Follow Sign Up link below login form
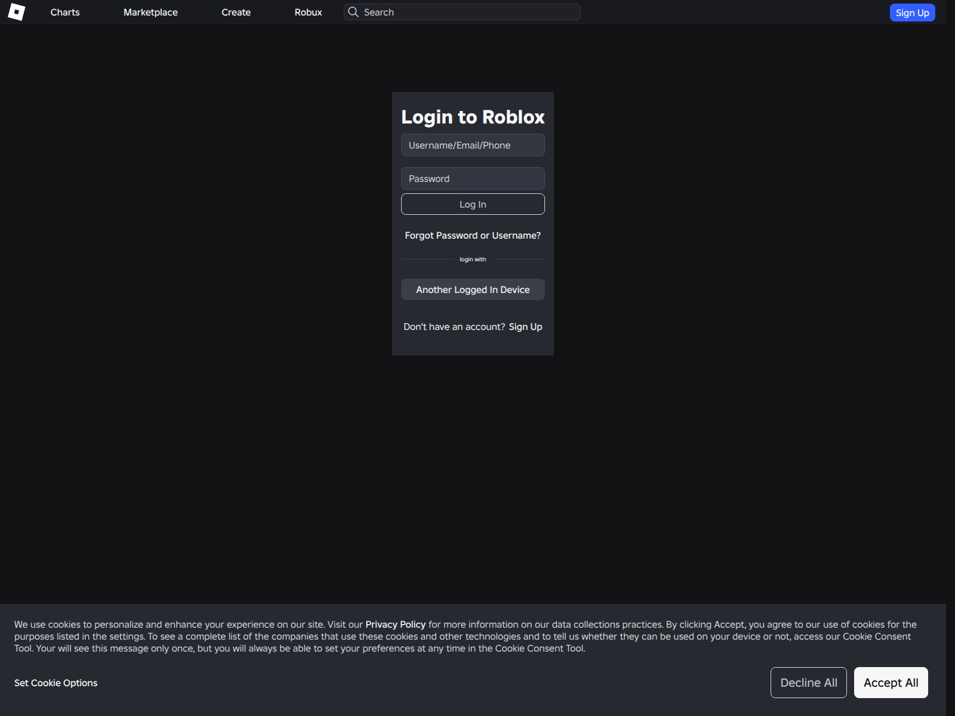Image resolution: width=955 pixels, height=716 pixels. tap(525, 327)
